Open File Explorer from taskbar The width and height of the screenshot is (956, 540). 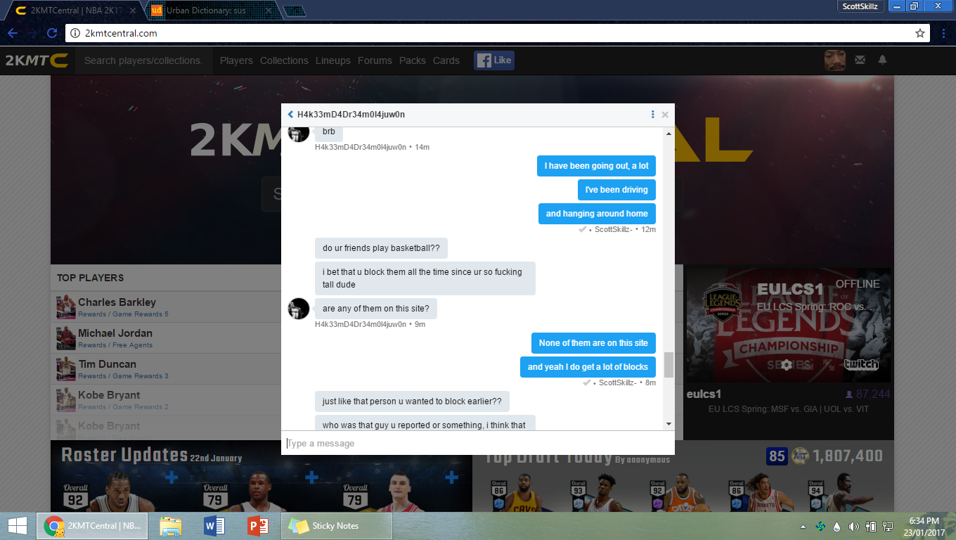[171, 526]
